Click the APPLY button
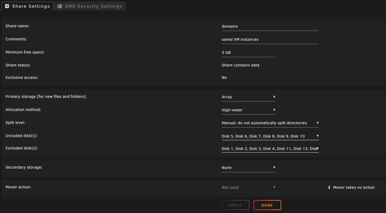 (235, 205)
